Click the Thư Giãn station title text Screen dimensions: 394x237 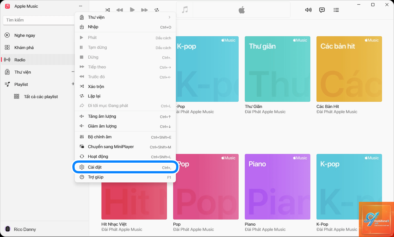pos(254,106)
